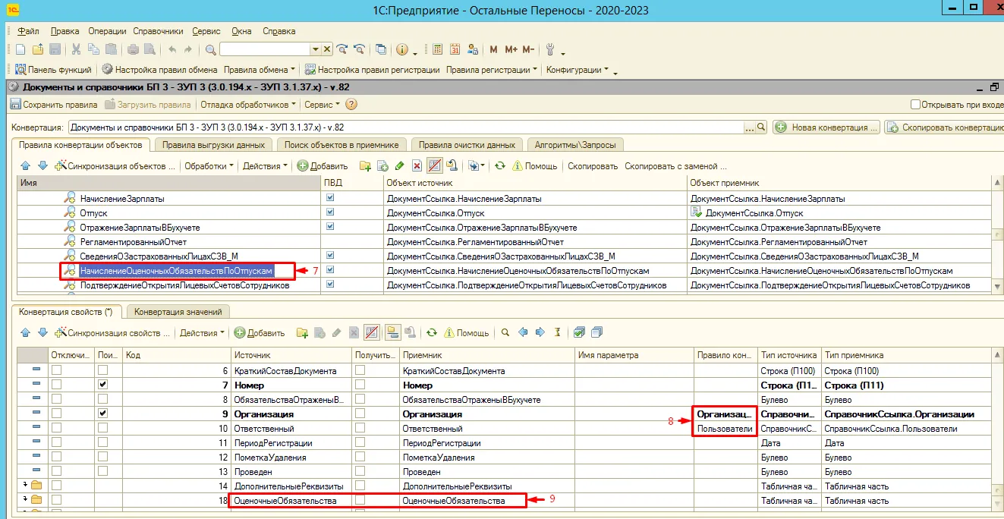1004x519 pixels.
Task: Open the 'Конфигурации' dropdown
Action: click(x=578, y=69)
